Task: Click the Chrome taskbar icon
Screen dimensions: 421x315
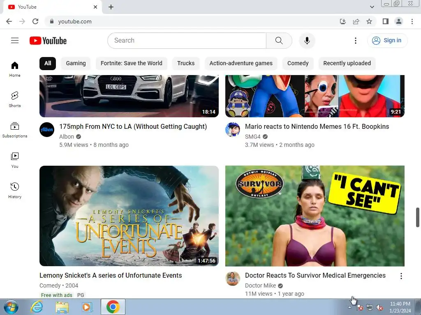Action: click(113, 307)
